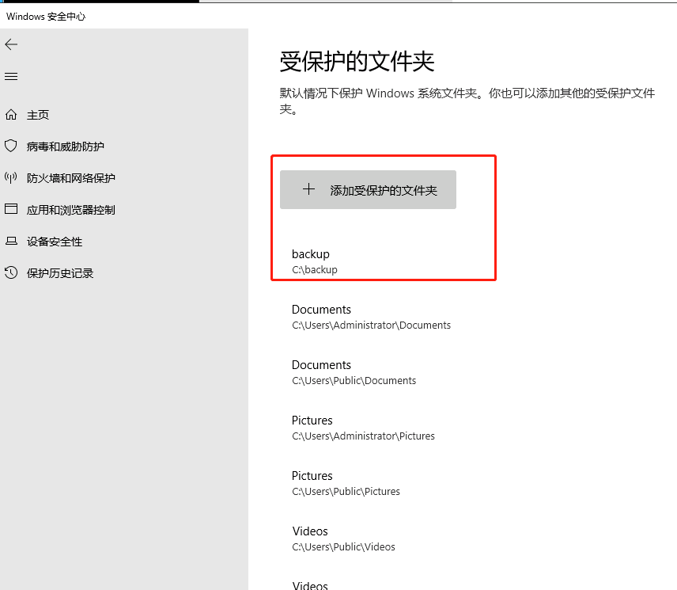Open the hamburger navigation menu
This screenshot has width=677, height=590.
point(11,77)
